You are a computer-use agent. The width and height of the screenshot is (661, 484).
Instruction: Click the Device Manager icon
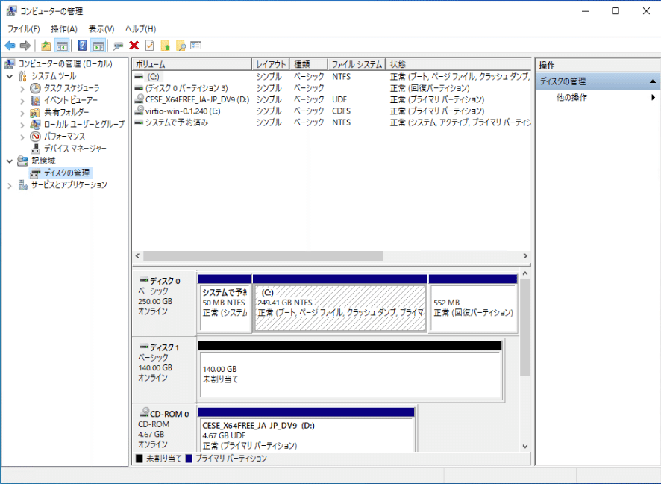(x=35, y=149)
